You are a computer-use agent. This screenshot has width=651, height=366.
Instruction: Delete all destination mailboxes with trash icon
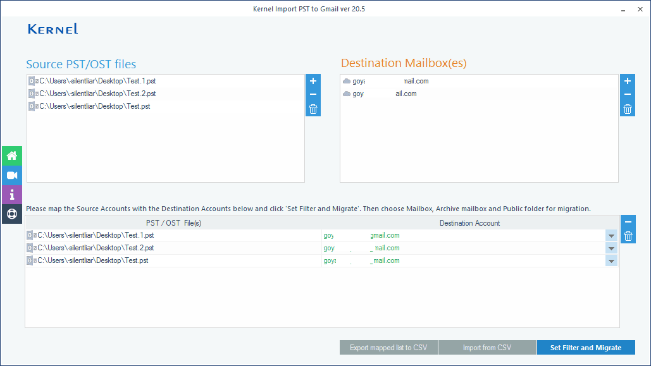pos(628,109)
